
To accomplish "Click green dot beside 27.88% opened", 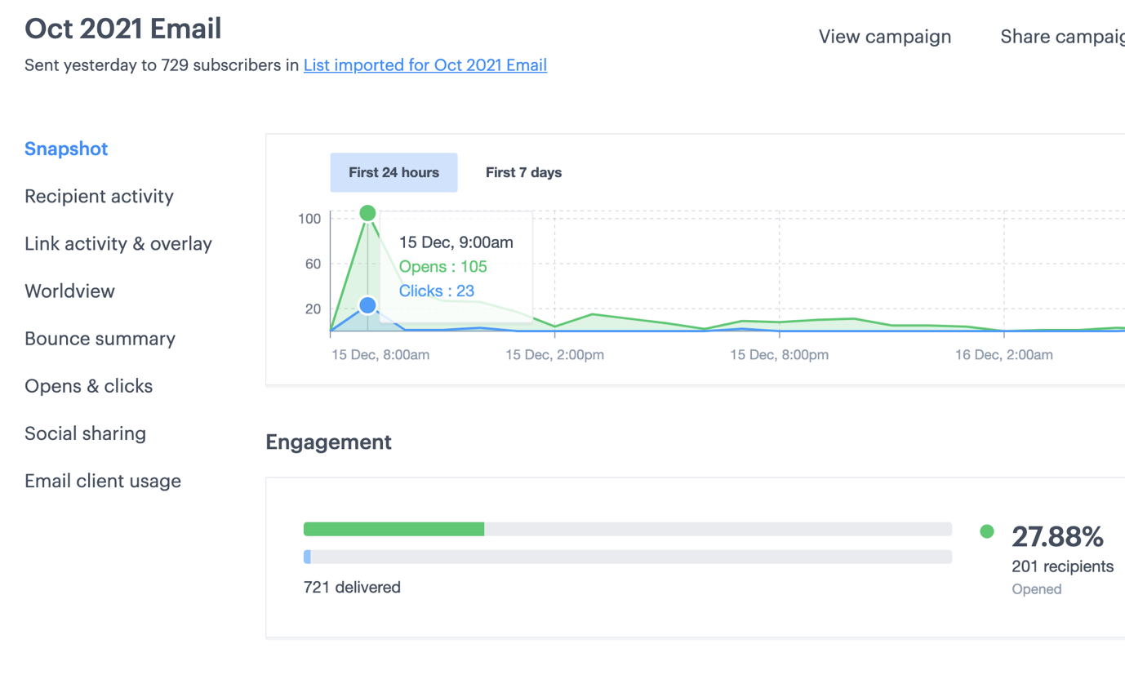I will pyautogui.click(x=987, y=532).
